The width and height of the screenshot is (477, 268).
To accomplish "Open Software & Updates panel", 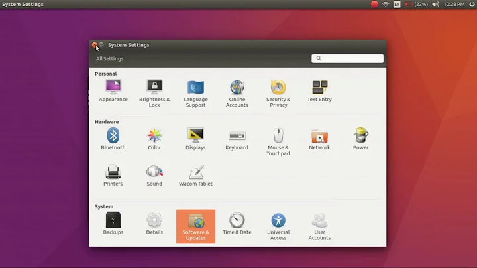I will point(195,226).
